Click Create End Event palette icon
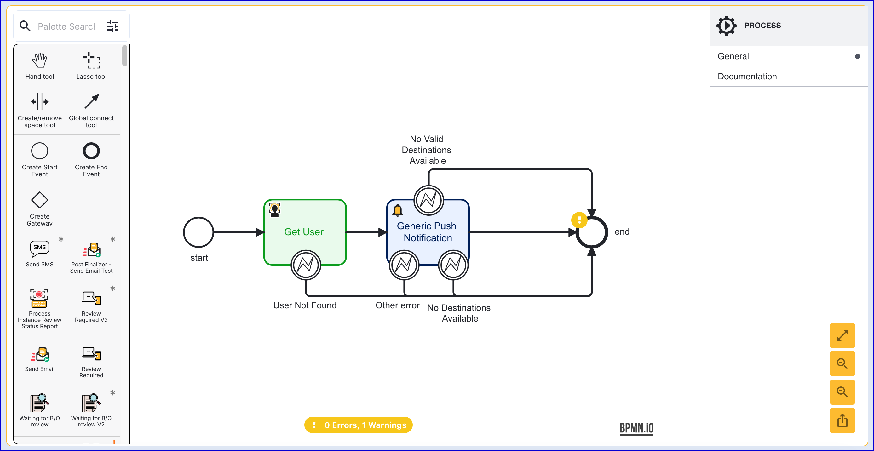874x451 pixels. coord(91,151)
